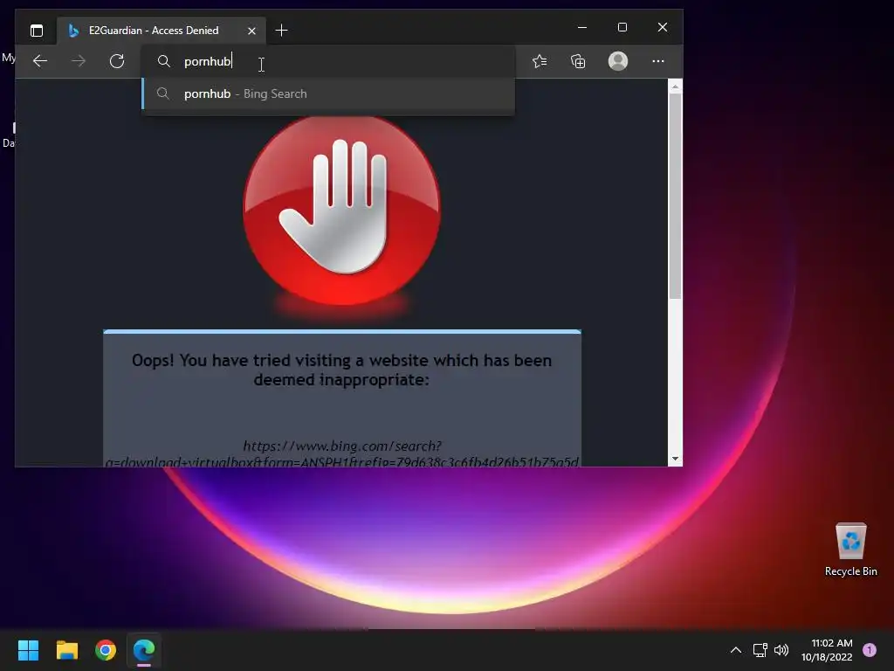The image size is (894, 671).
Task: Open Edge Settings and more menu
Action: [658, 61]
